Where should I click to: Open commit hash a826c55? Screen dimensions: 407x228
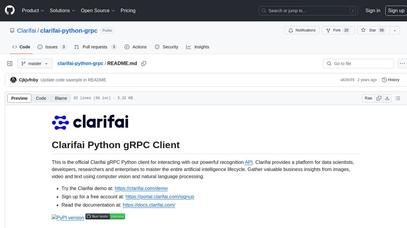(347, 80)
